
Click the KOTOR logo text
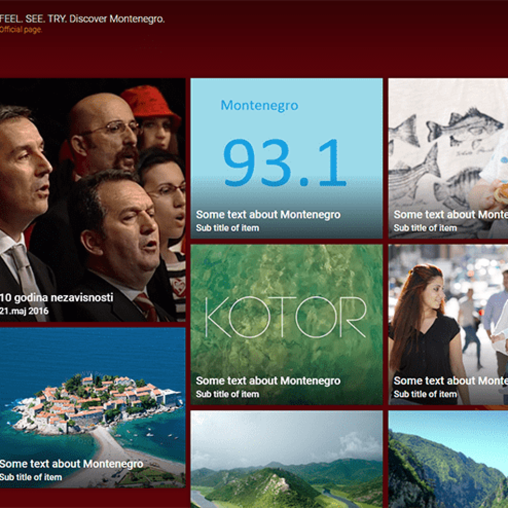pos(286,317)
